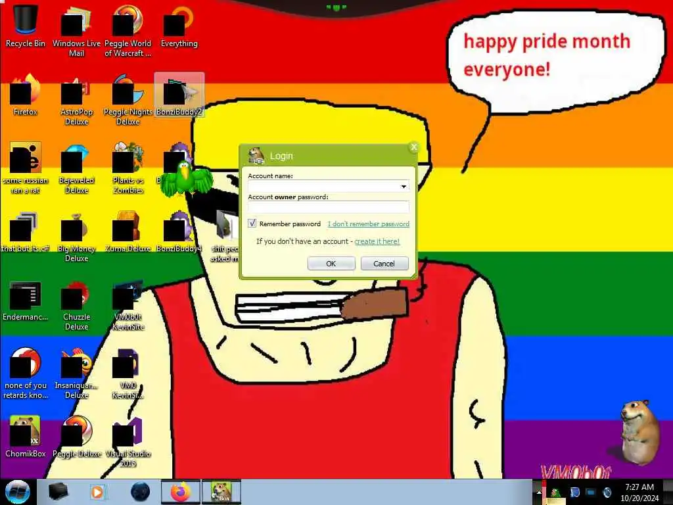This screenshot has width=673, height=505.
Task: Open Bejeweled Deluxe desktop shortcut
Action: point(76,168)
